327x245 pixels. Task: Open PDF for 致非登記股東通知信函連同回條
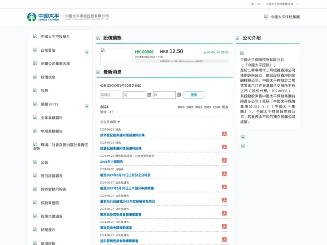[224, 134]
